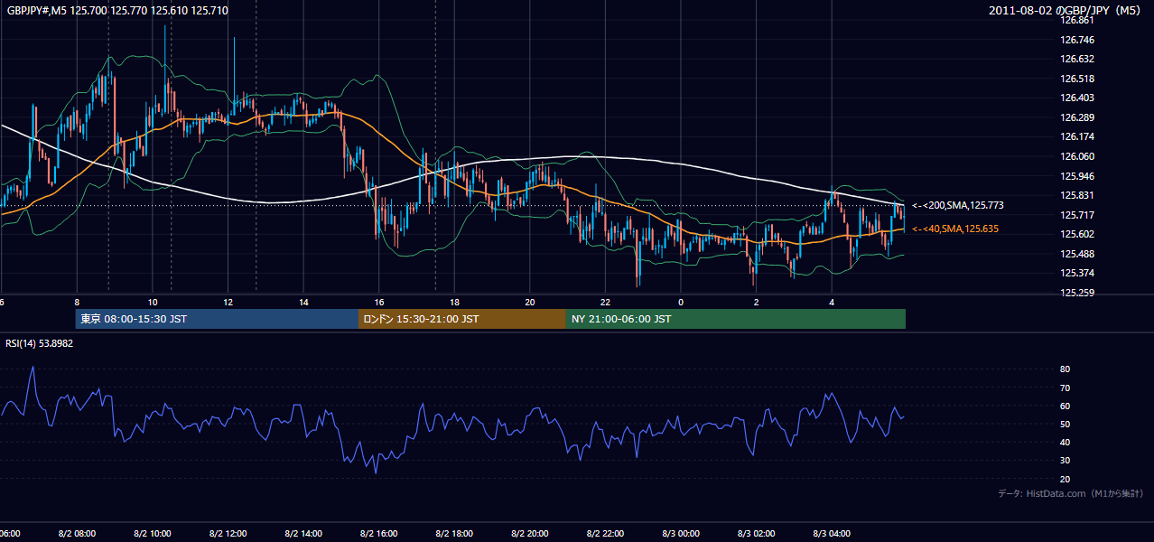Click price axis value 125.717

(1078, 215)
